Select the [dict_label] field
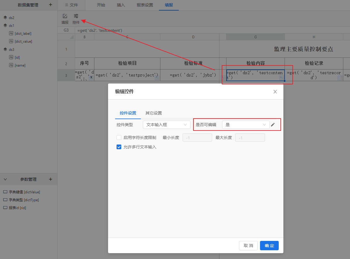 coord(23,34)
